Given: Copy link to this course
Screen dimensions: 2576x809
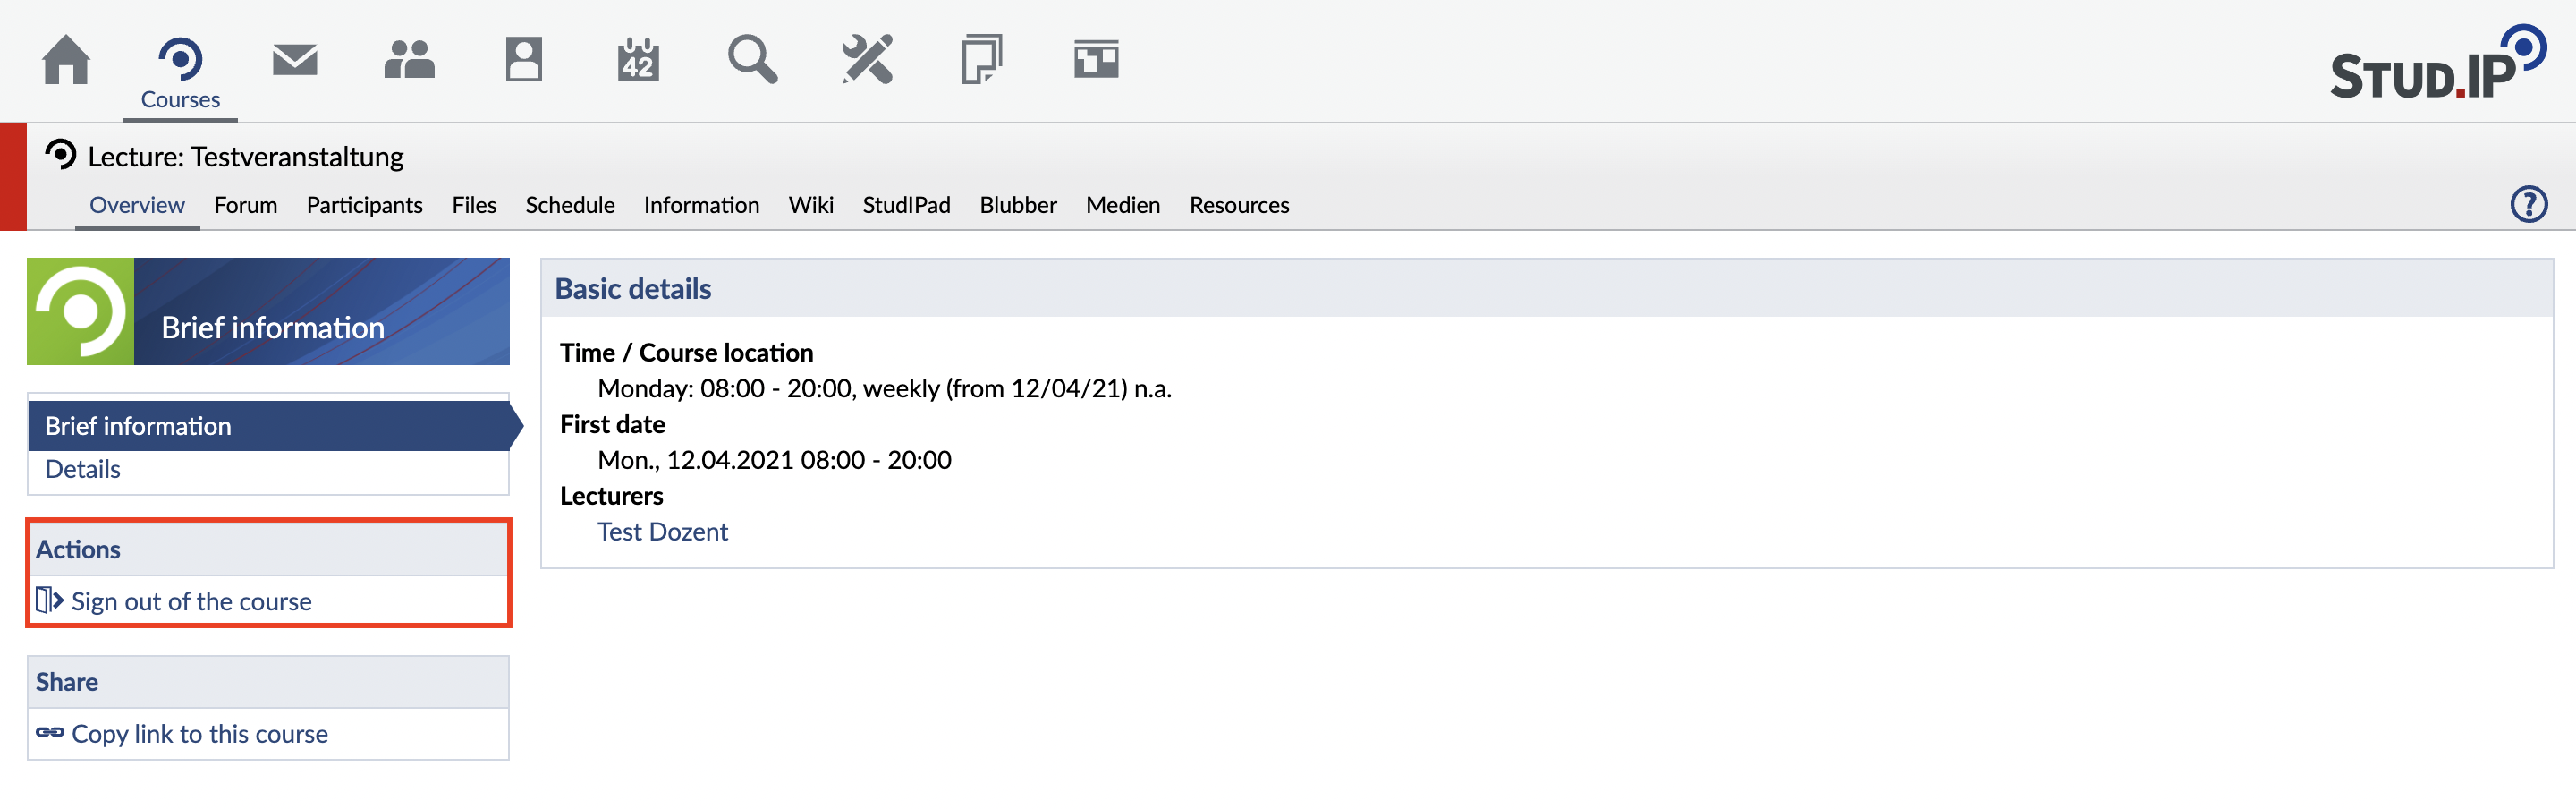Looking at the screenshot, I should (x=199, y=734).
